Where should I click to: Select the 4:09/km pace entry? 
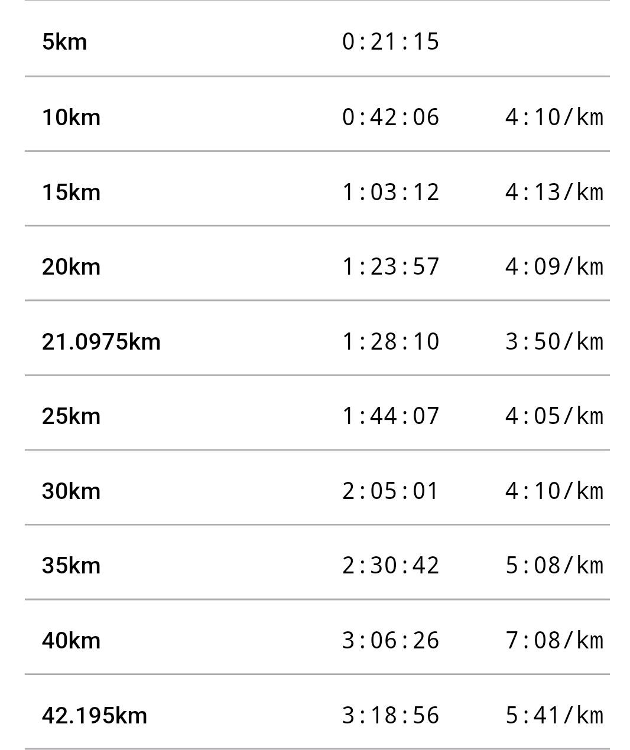point(554,266)
